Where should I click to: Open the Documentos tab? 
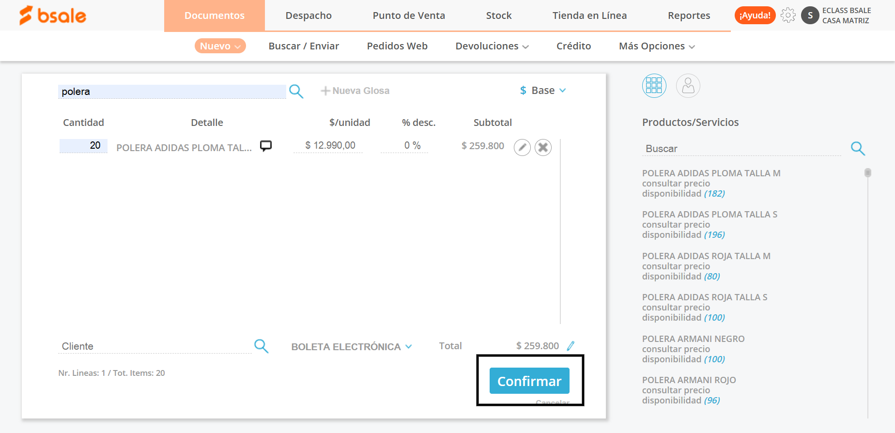(x=215, y=15)
